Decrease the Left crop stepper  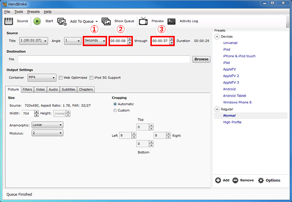134,137
